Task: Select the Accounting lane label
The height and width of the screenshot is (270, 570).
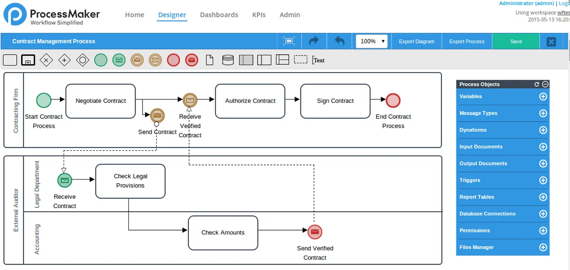Action: (37, 239)
